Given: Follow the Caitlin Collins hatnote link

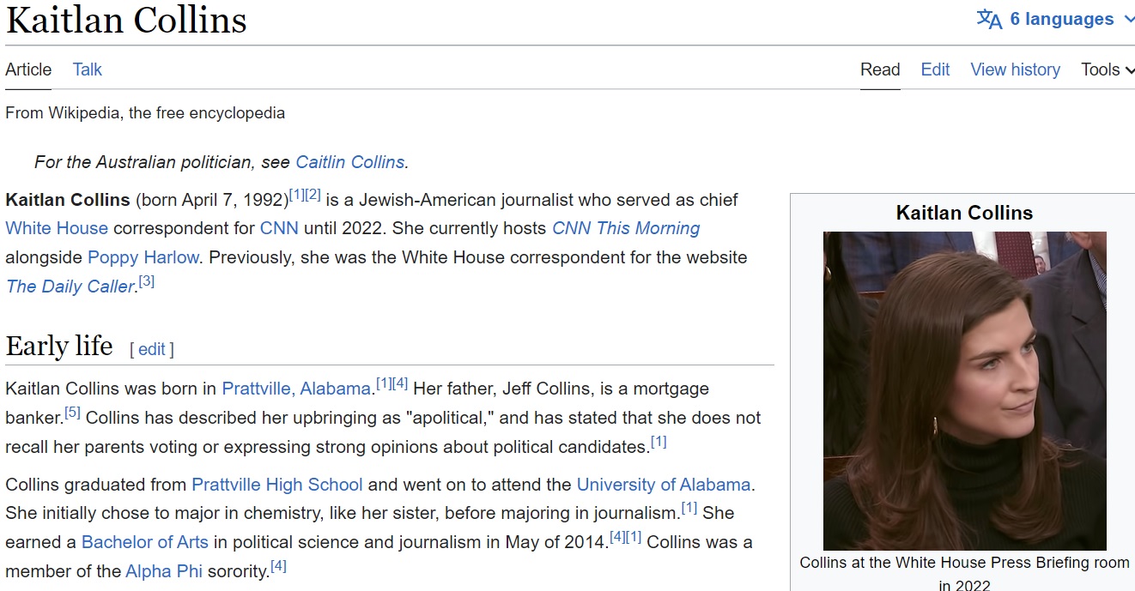Looking at the screenshot, I should (349, 162).
